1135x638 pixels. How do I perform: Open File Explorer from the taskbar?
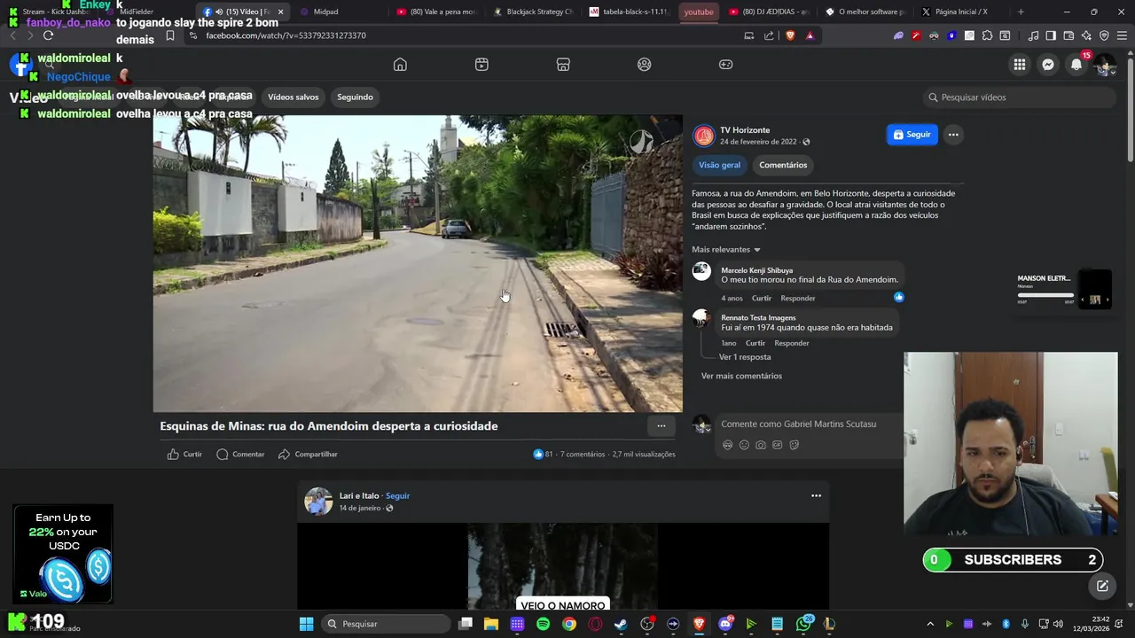491,624
